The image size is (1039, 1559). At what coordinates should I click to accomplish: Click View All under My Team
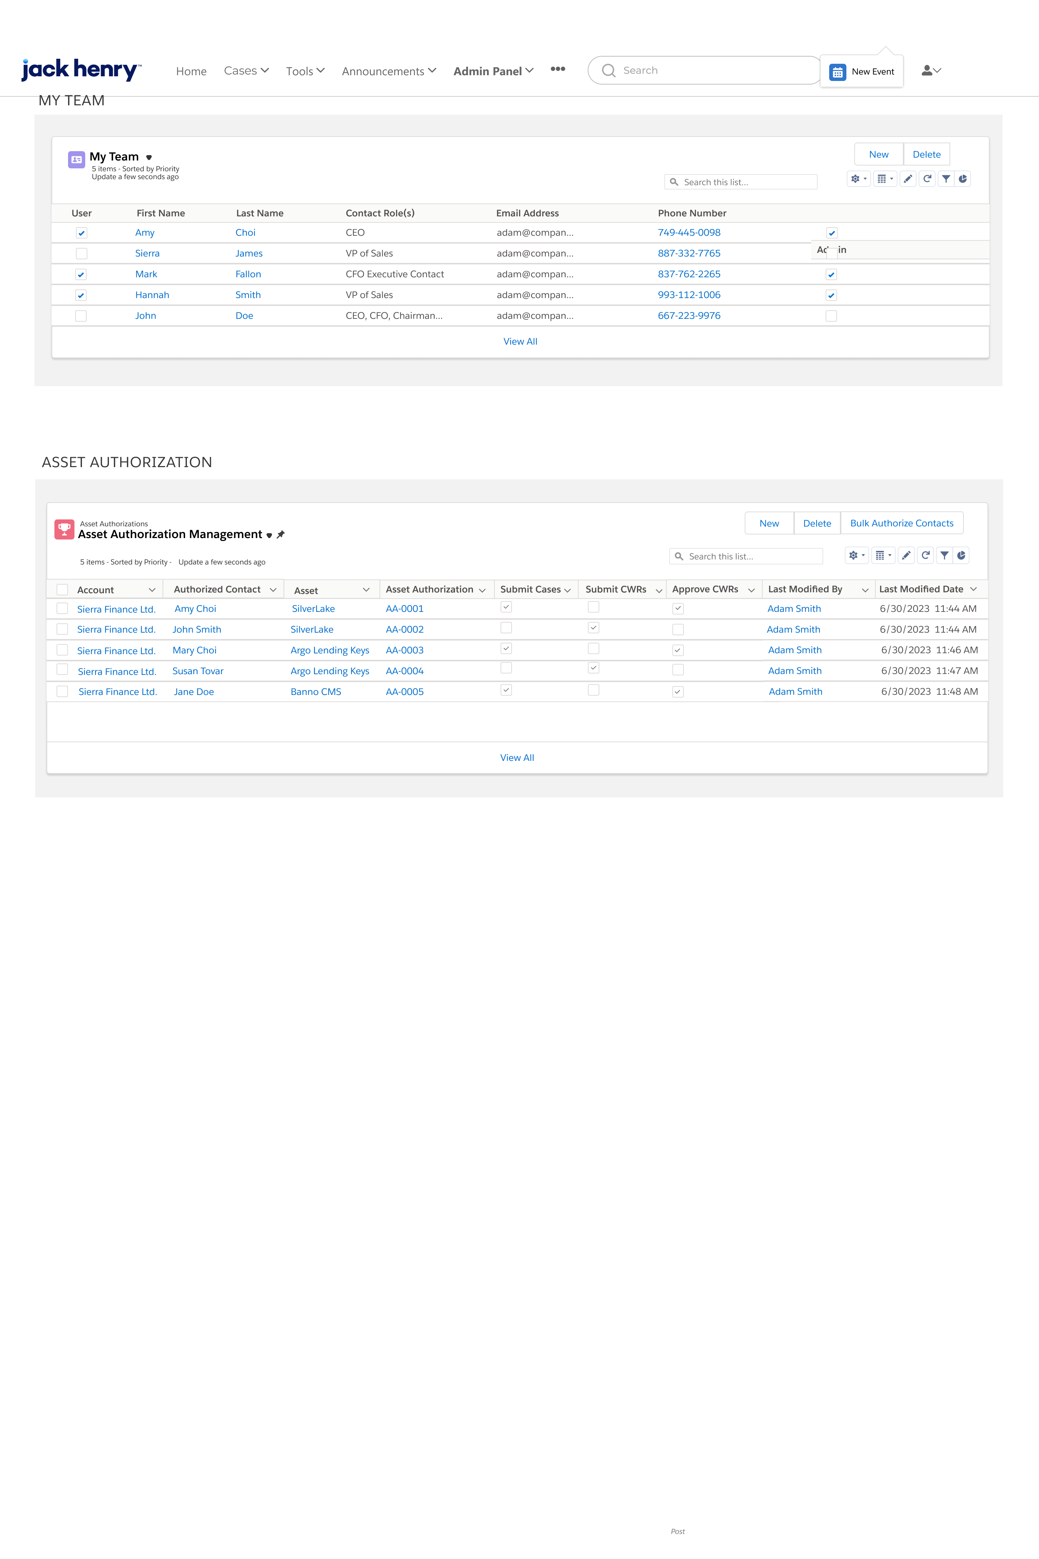point(520,341)
